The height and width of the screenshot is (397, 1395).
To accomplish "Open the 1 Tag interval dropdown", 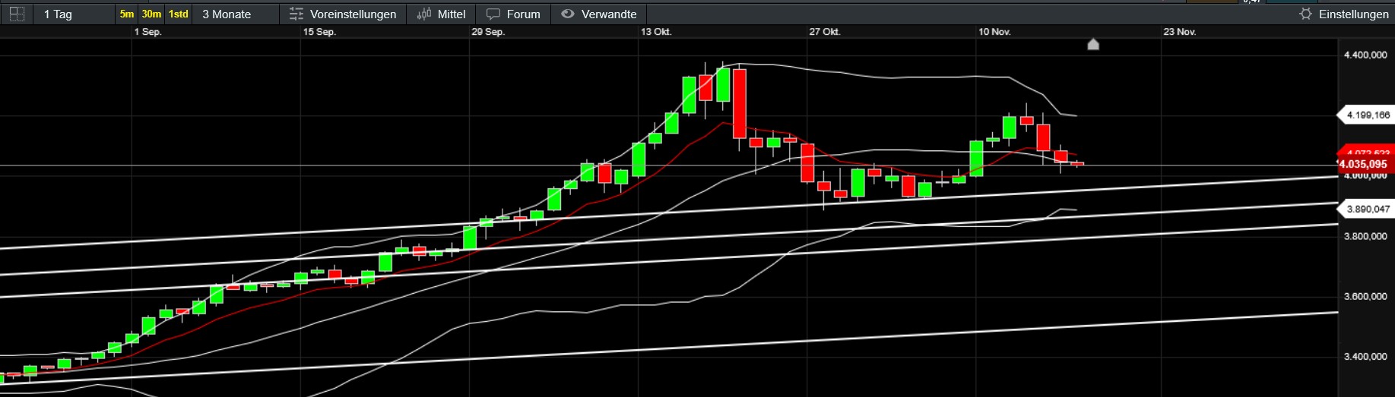I will coord(58,14).
